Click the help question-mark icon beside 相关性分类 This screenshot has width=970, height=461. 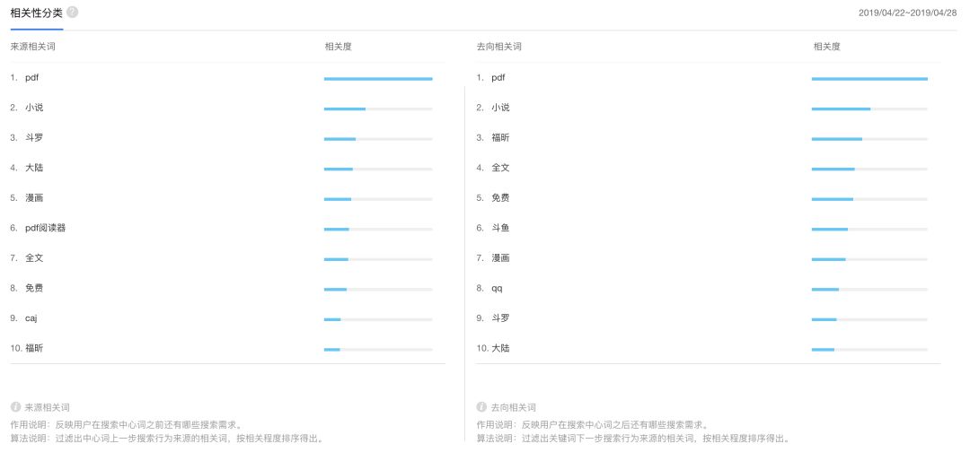[72, 12]
